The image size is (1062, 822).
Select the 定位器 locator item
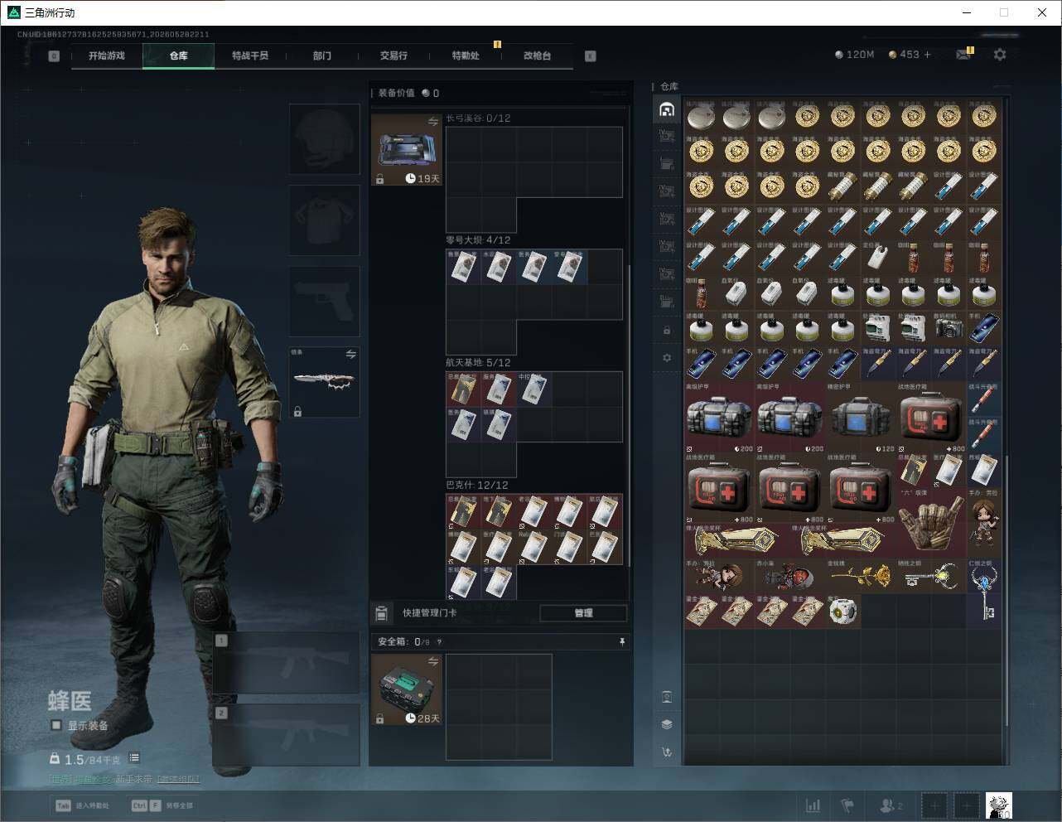coord(878,258)
